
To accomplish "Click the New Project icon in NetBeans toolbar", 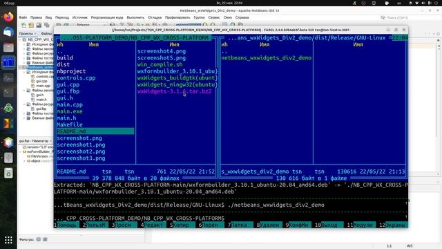I will 31,25.
